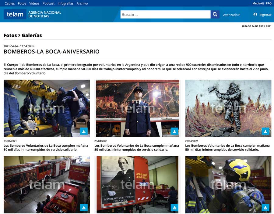Download the fire trucks garage photo
Viewport: 274px width, 214px height.
pyautogui.click(x=84, y=208)
